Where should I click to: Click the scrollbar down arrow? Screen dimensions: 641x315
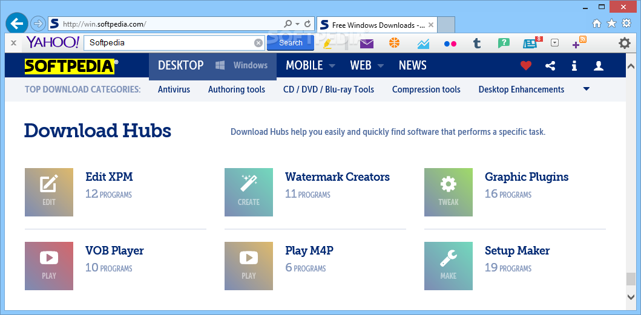631,297
